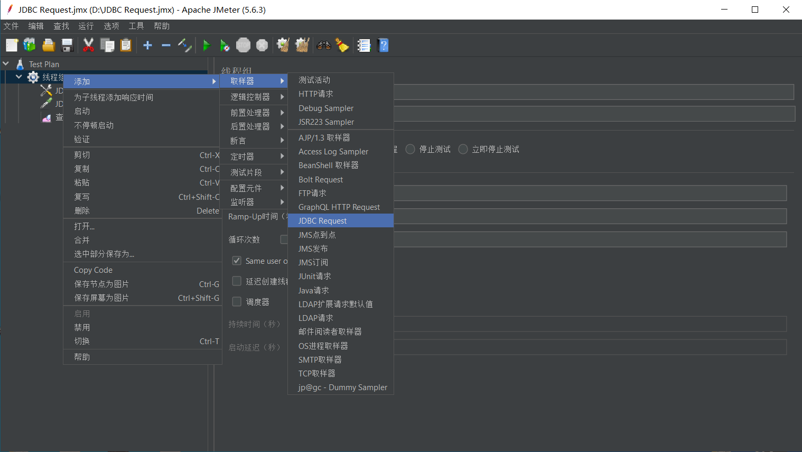Add a JSR223 Sampler
This screenshot has height=452, width=802.
click(x=341, y=122)
